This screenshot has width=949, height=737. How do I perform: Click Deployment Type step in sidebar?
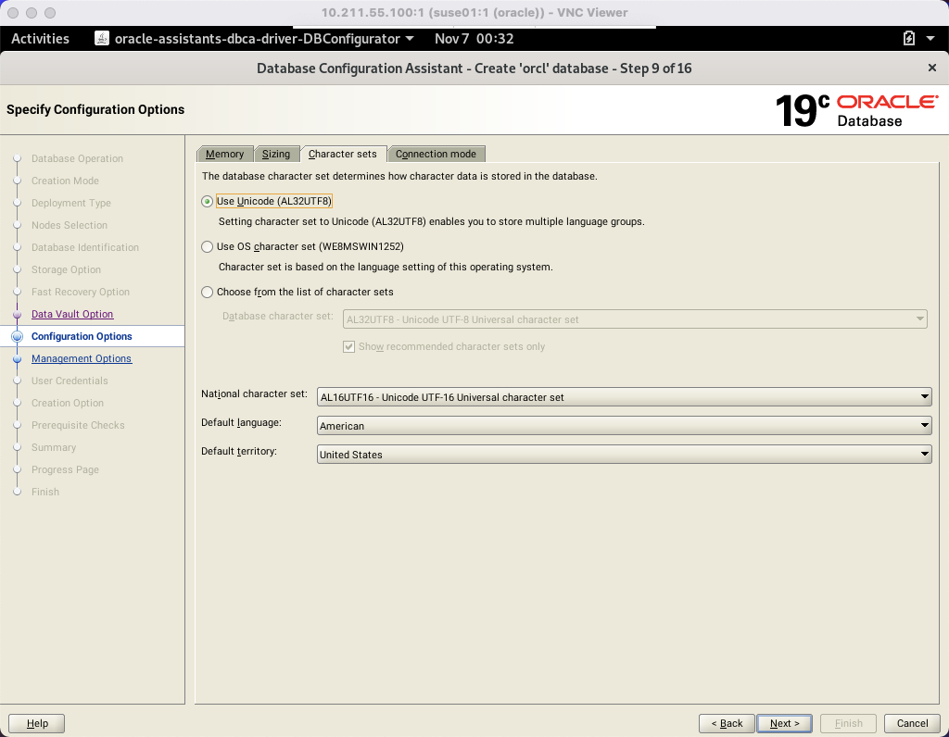[x=71, y=203]
